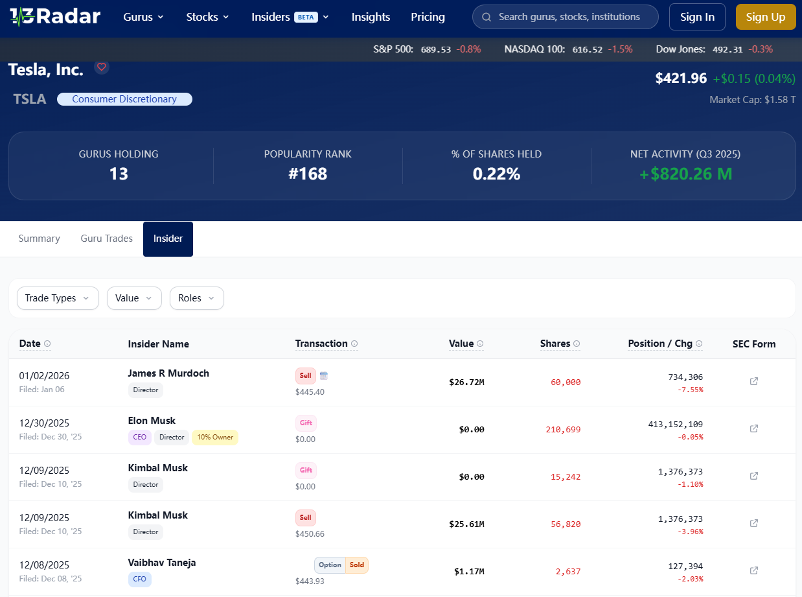Screen dimensions: 802x597
Task: Click the TSLA ticker symbol
Action: [x=30, y=99]
